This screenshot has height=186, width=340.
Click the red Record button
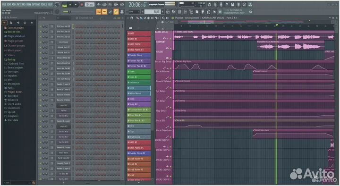[x=82, y=5]
